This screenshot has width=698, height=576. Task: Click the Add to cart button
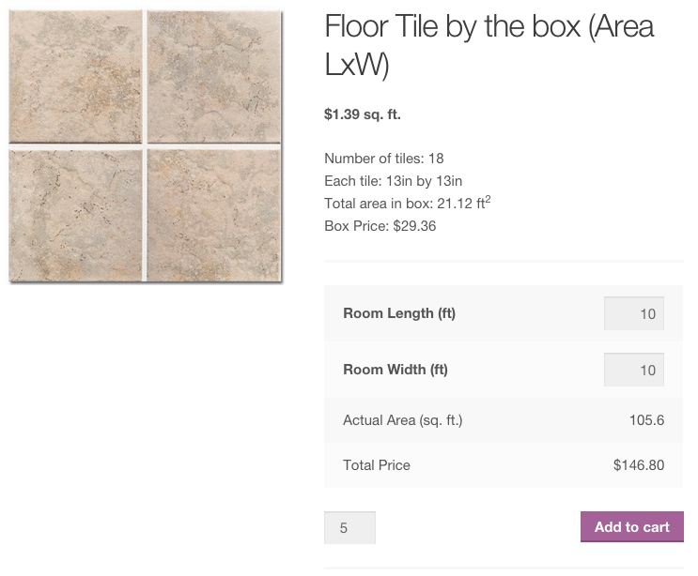[x=631, y=526]
